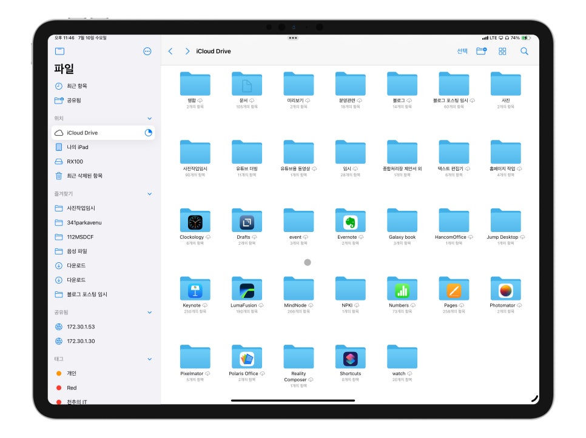
Task: Open the 텍스트 편집기 folder
Action: coord(454,152)
